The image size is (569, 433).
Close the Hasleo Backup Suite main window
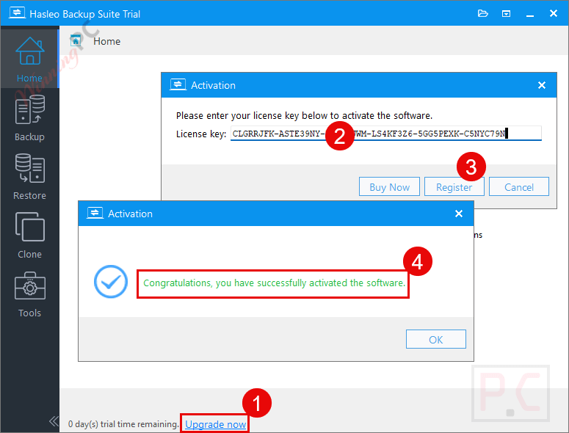click(x=554, y=13)
